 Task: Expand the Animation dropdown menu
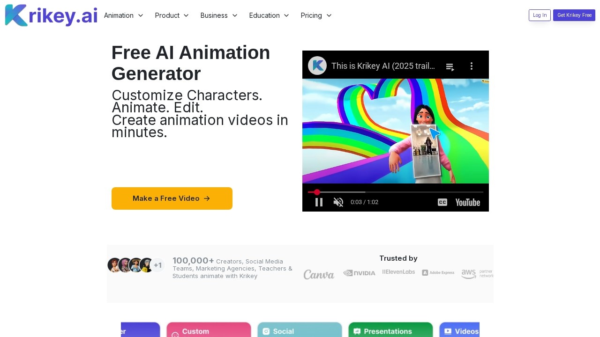click(x=123, y=15)
